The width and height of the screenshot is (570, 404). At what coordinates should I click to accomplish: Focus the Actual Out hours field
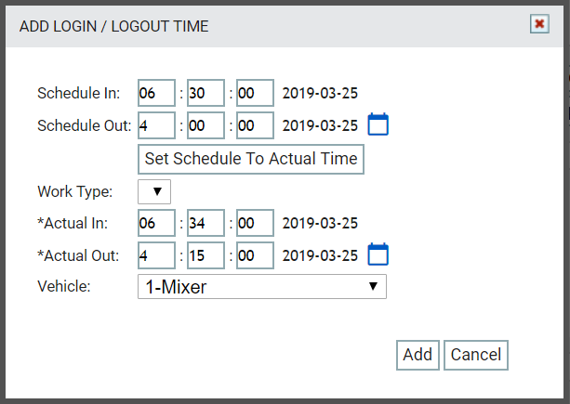coord(156,255)
